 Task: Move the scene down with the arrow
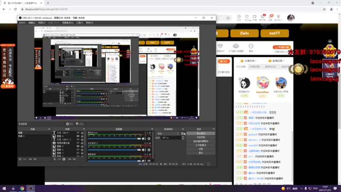point(35,159)
